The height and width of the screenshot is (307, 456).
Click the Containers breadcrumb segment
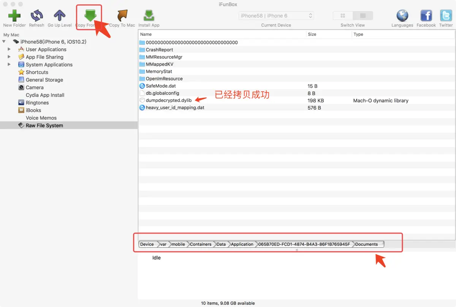[201, 244]
